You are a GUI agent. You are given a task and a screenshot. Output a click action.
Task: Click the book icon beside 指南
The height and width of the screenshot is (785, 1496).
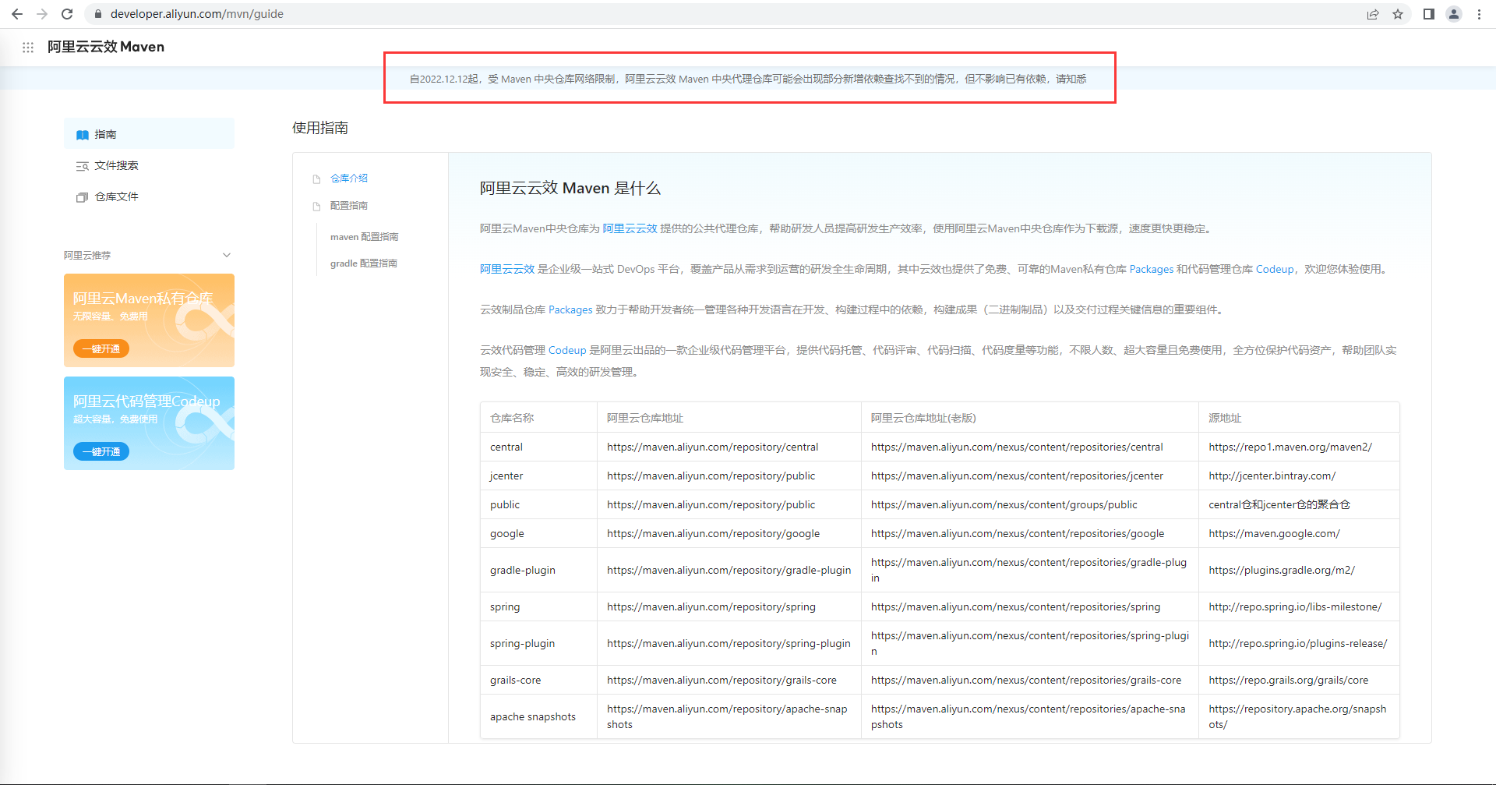pyautogui.click(x=82, y=135)
